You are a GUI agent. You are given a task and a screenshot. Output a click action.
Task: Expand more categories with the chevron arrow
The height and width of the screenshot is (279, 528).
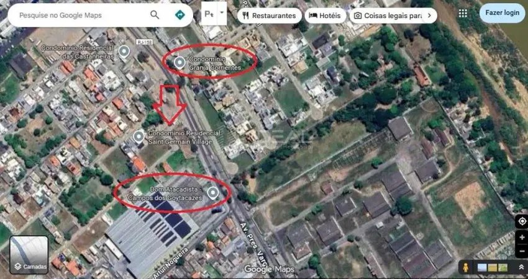point(429,15)
